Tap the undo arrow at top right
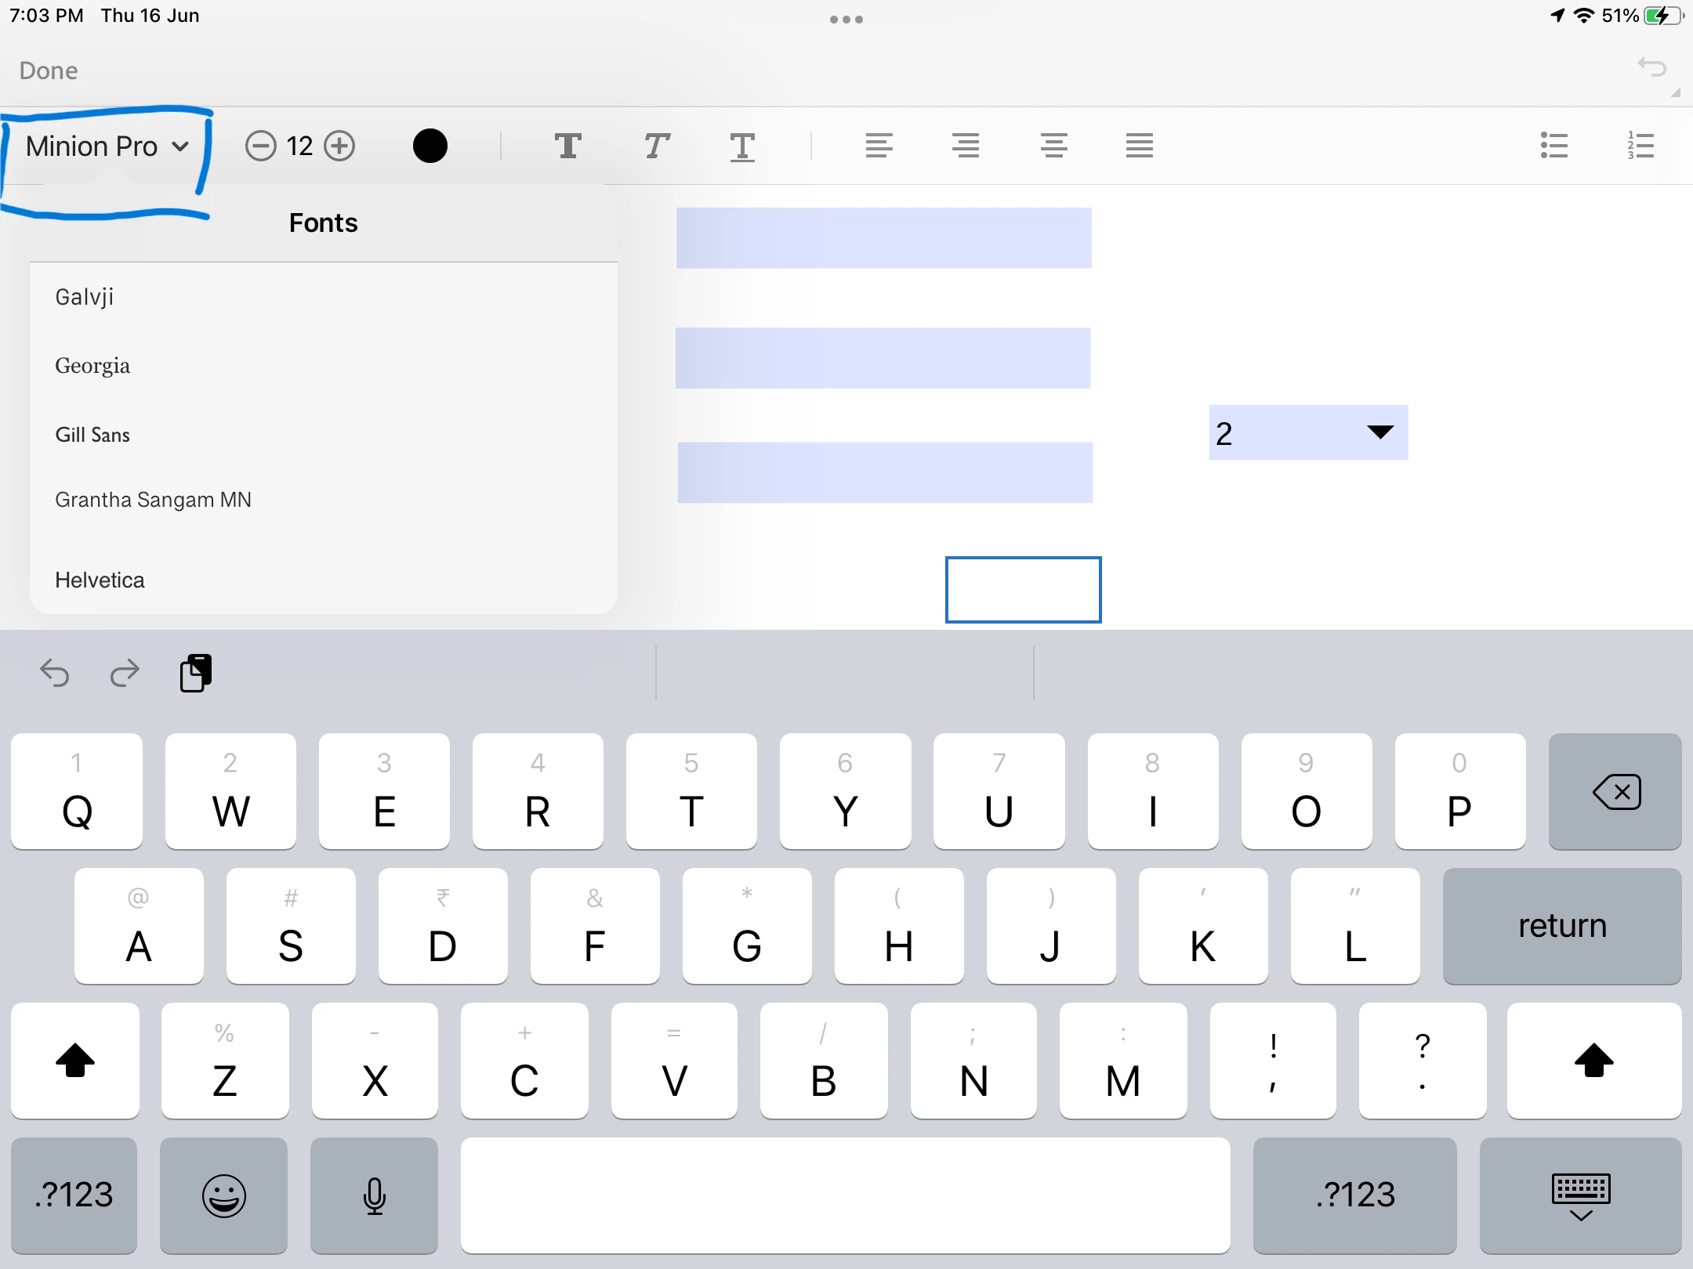Viewport: 1693px width, 1269px height. (x=1652, y=68)
